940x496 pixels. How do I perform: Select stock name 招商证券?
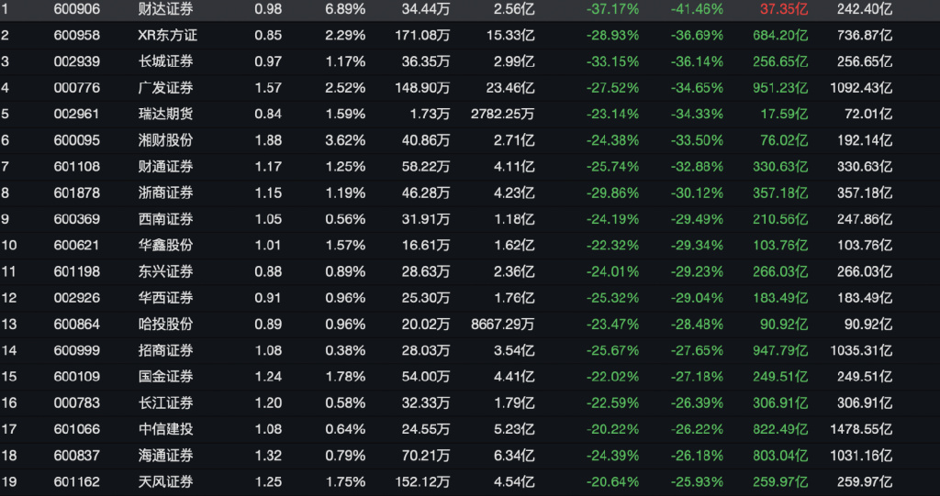coord(165,350)
